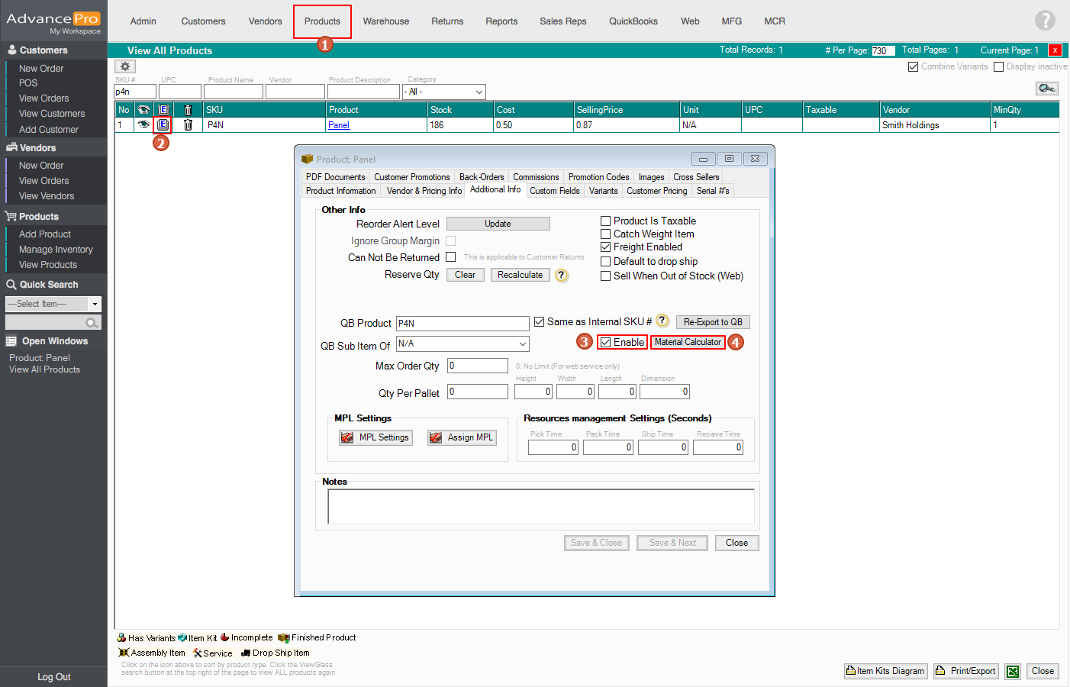The image size is (1070, 687).
Task: Open the gear settings icon under View All Products
Action: click(x=125, y=66)
